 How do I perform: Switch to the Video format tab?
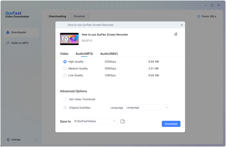[x=64, y=54]
